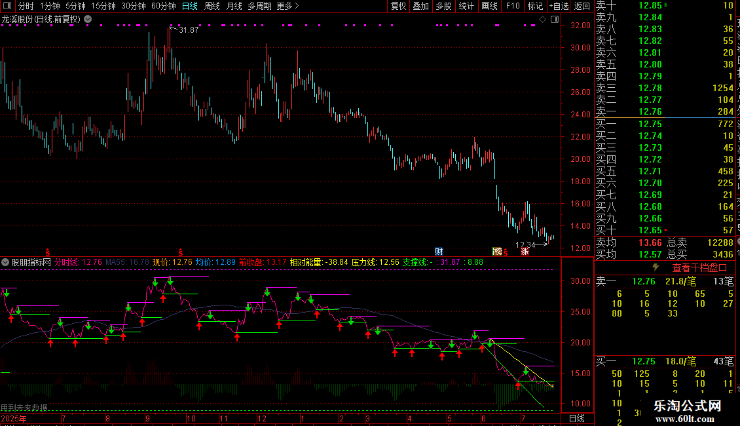Click 压力线: 12.56 indicator value

pos(376,262)
